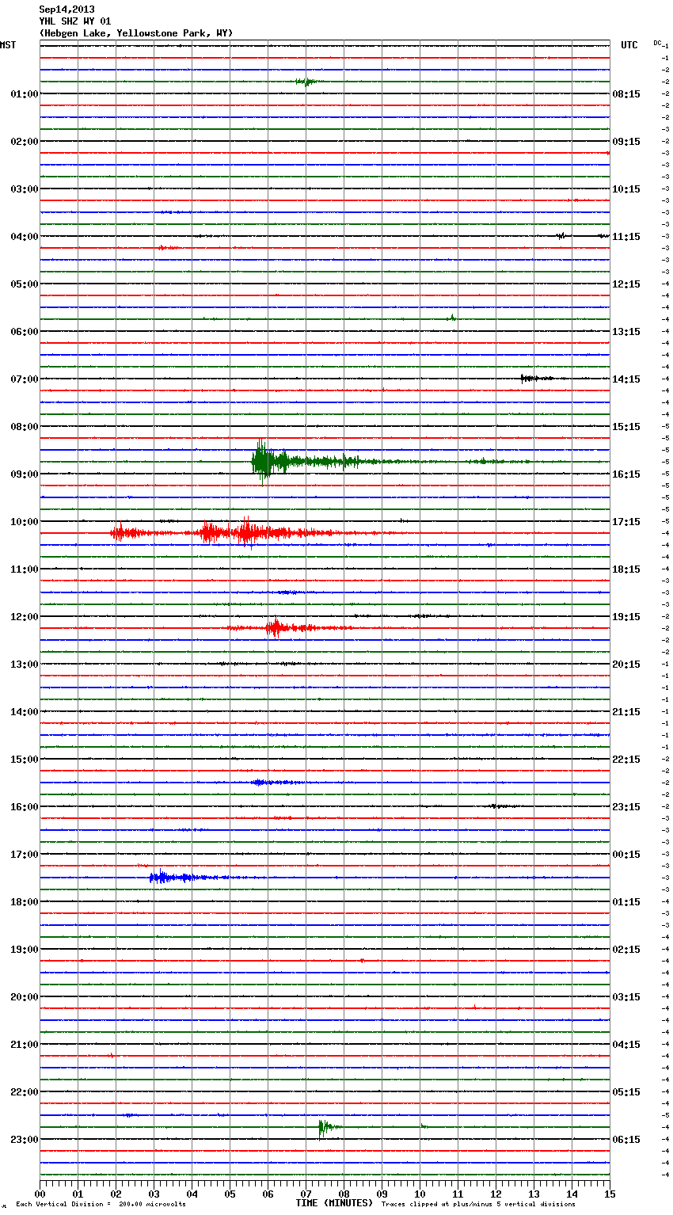Viewport: 673px width, 1215px height.
Task: Click the 15 minute axis tick label
Action: [610, 1194]
